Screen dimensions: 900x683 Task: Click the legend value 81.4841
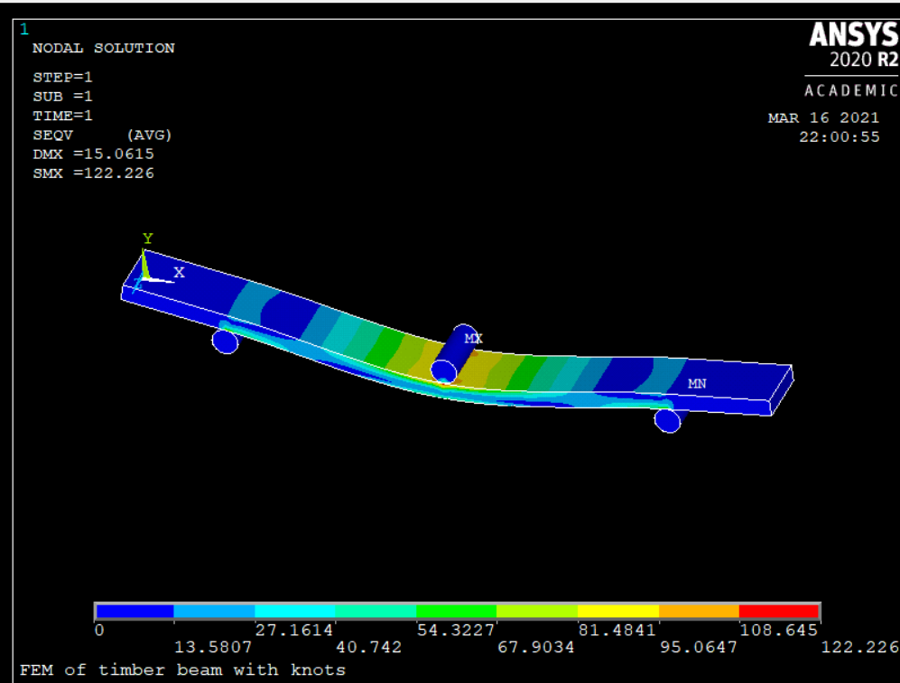click(x=617, y=631)
